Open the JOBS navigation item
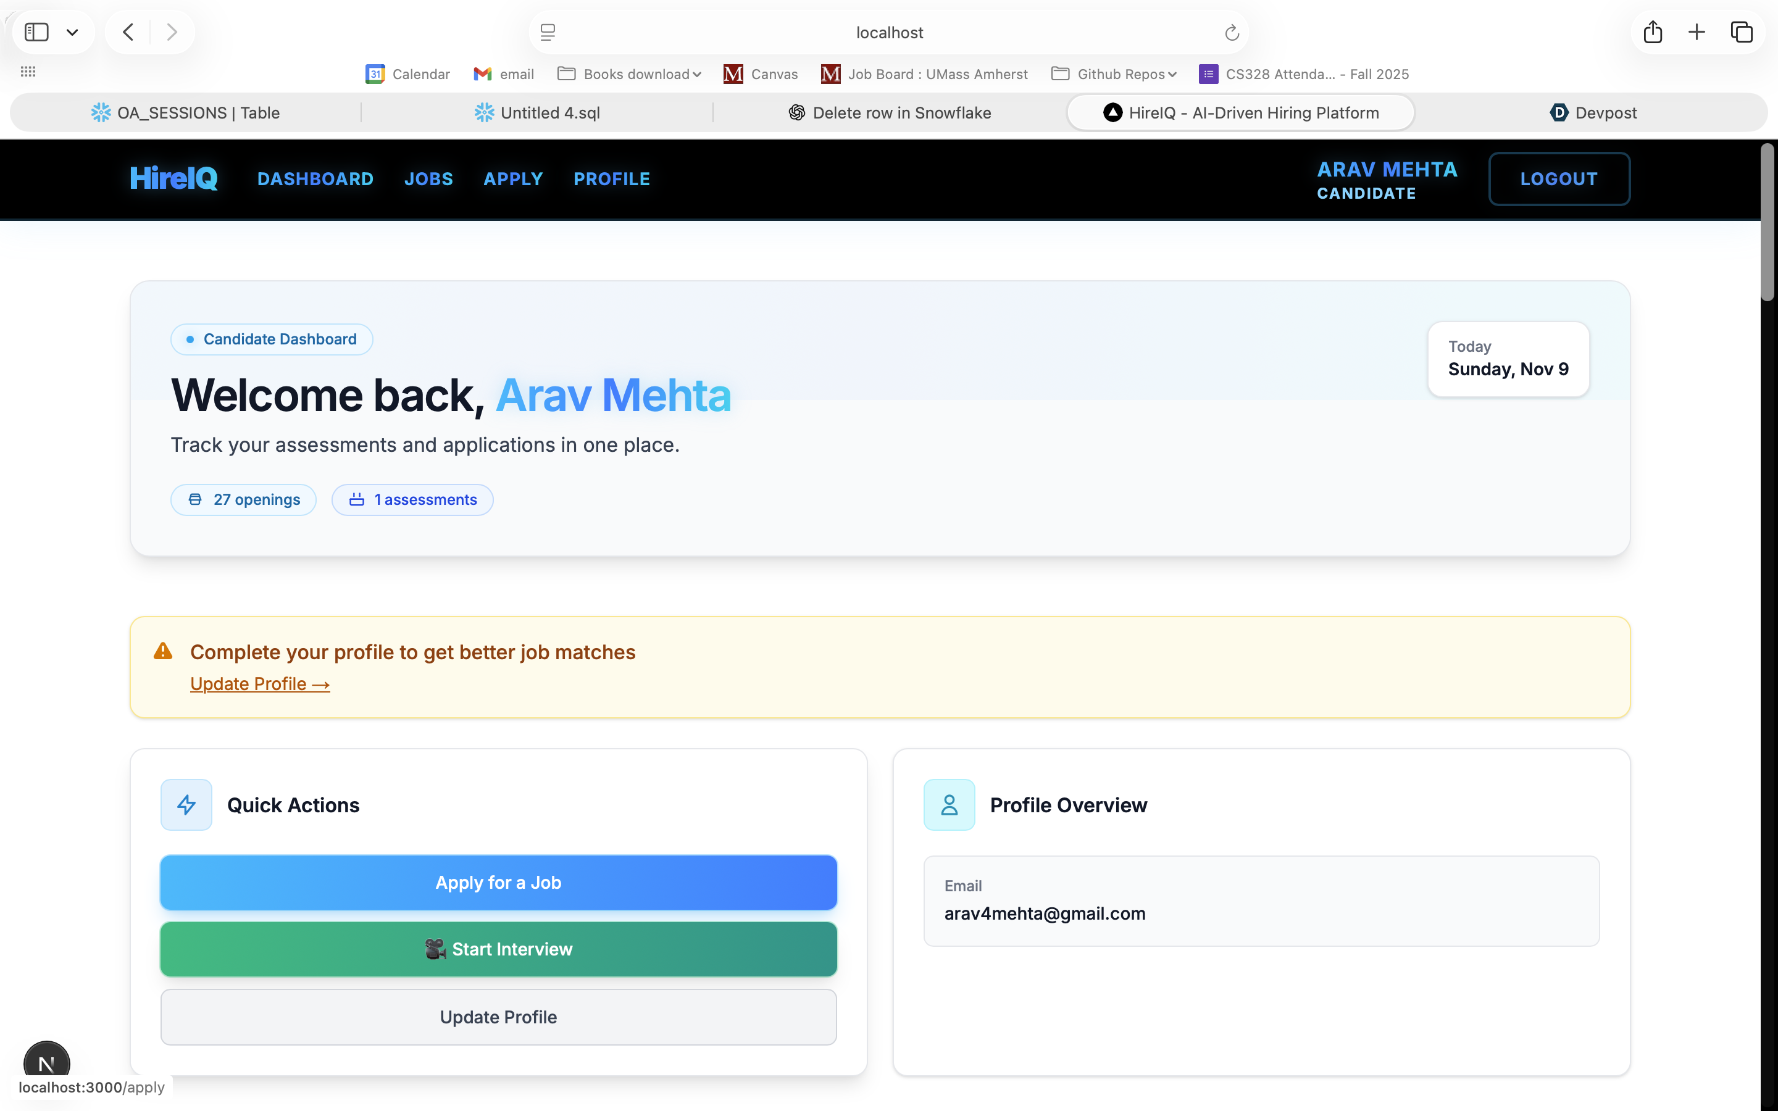 pos(428,178)
